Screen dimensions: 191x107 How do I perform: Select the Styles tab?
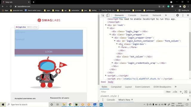pyautogui.click(x=104, y=87)
